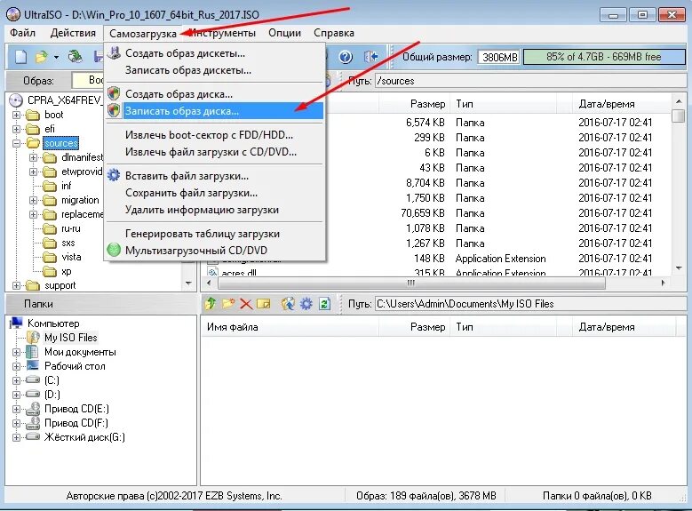
Task: Click shield icon beside Создать образ диска
Action: 114,93
